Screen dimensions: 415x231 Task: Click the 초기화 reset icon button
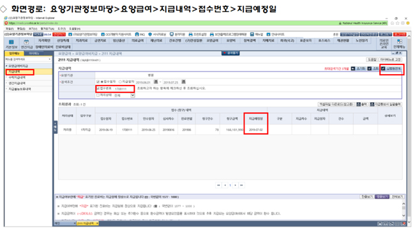pos(359,68)
